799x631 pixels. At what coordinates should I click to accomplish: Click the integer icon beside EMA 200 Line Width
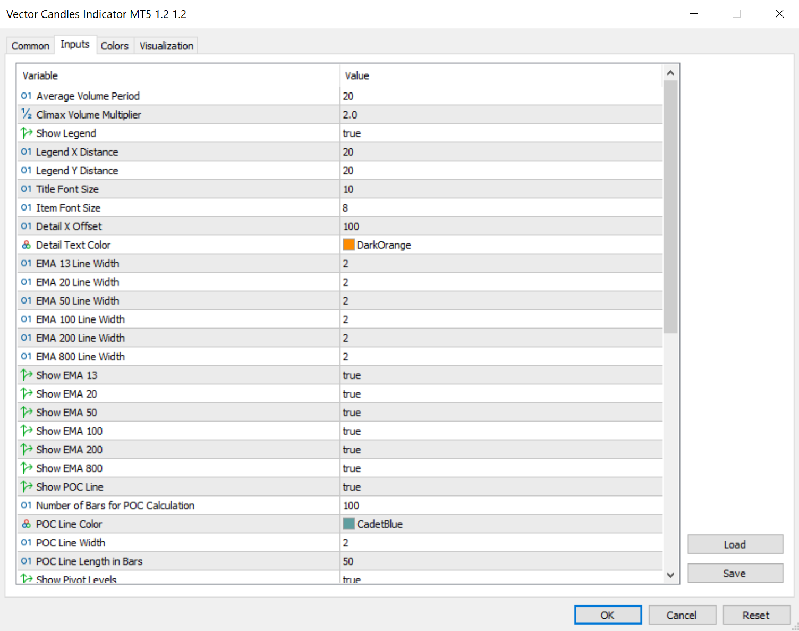pyautogui.click(x=26, y=338)
